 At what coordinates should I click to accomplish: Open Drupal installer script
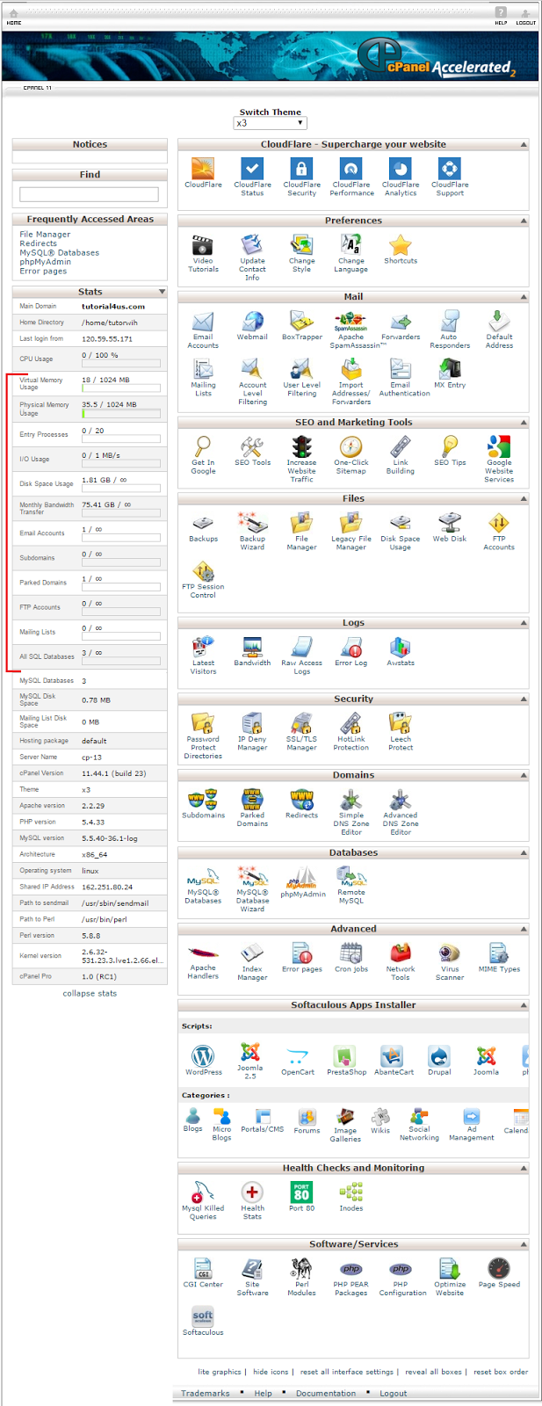439,1060
